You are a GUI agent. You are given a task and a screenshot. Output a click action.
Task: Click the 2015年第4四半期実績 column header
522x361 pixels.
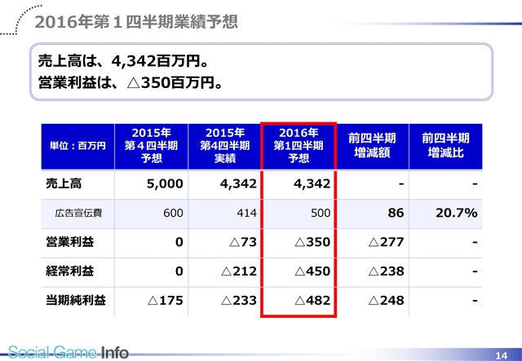[x=225, y=146]
